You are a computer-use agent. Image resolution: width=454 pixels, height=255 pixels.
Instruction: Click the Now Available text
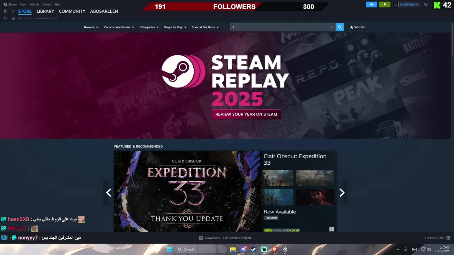pos(279,212)
